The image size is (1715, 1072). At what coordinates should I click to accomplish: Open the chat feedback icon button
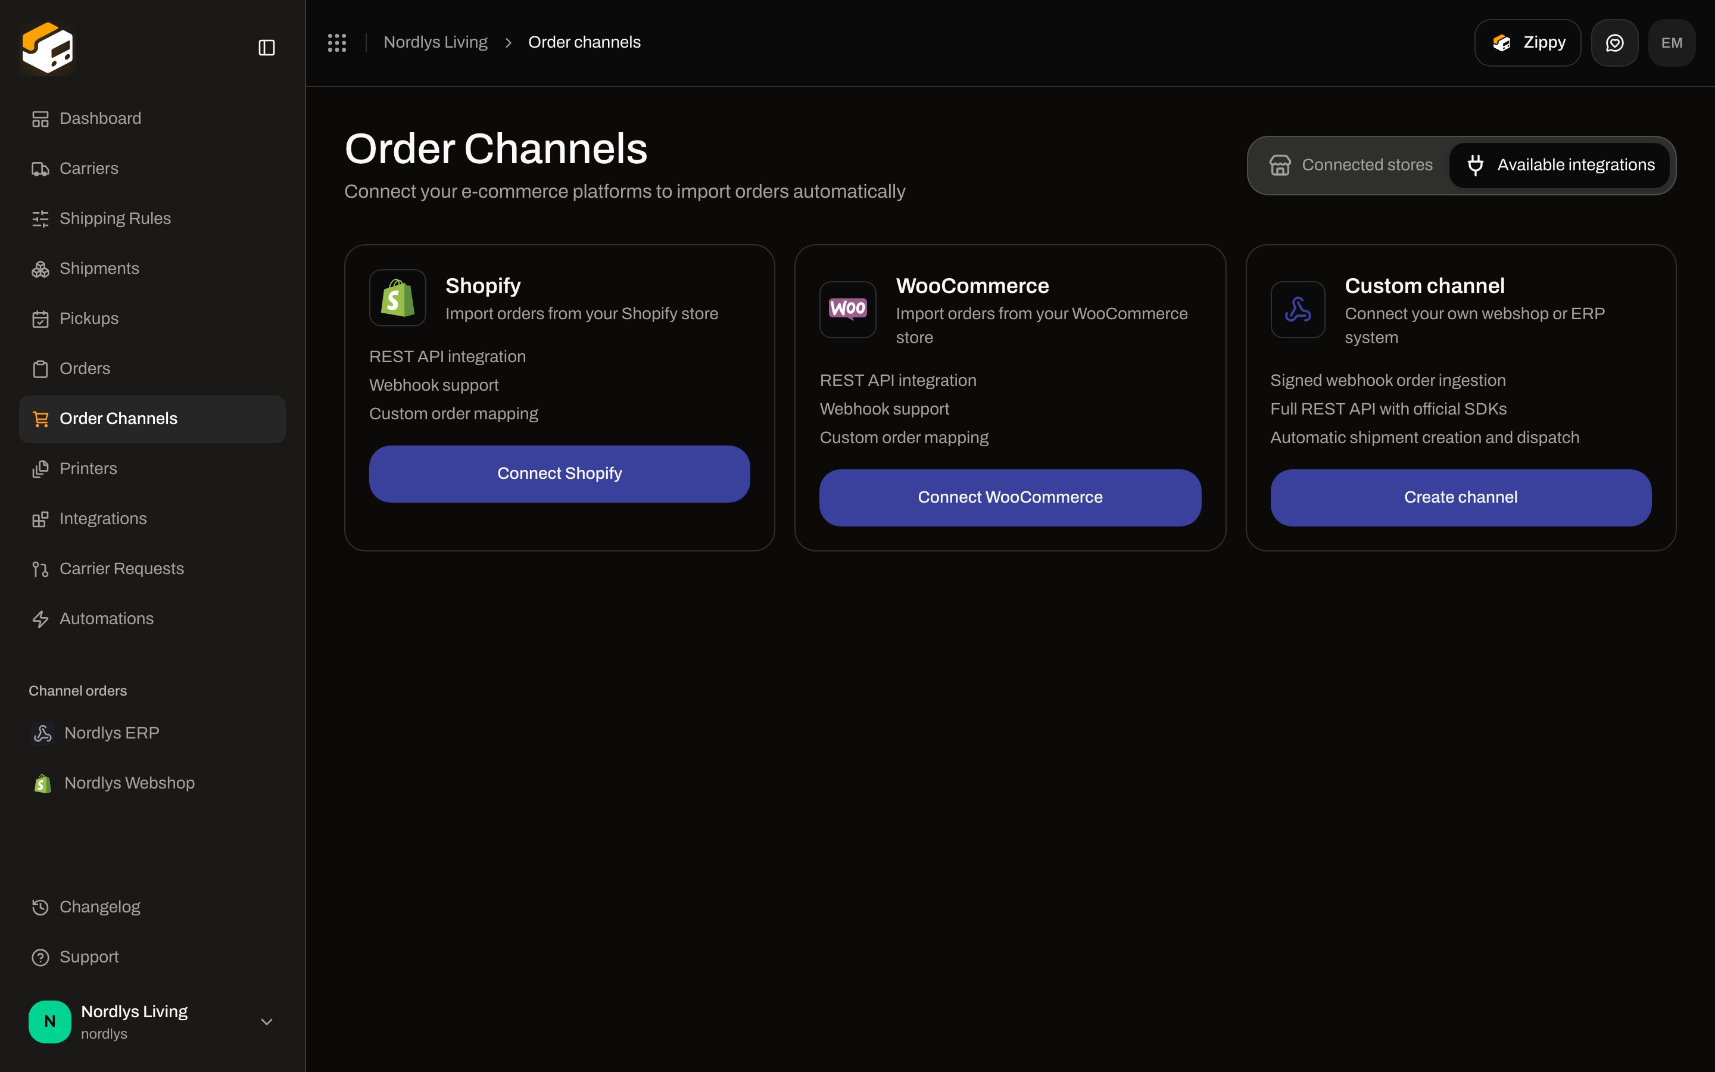click(1614, 42)
